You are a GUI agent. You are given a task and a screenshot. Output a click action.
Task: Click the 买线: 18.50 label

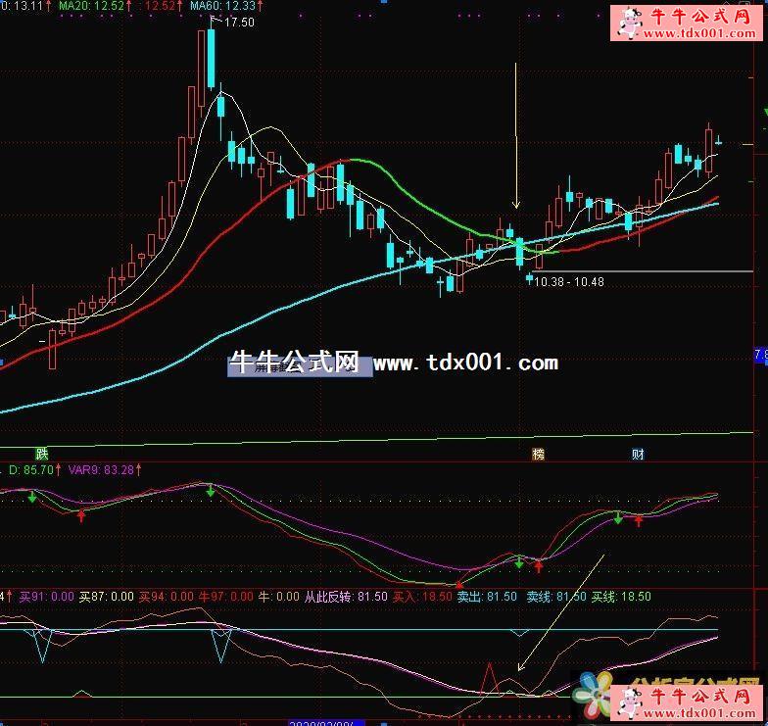pyautogui.click(x=621, y=596)
